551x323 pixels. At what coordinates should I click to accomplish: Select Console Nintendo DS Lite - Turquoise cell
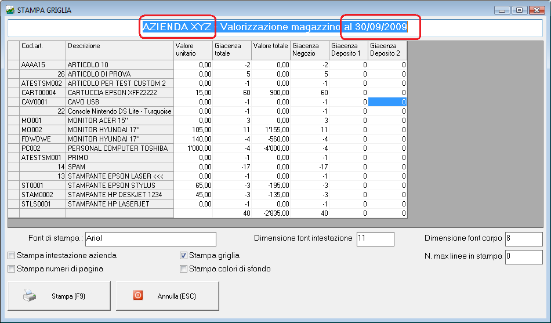click(120, 111)
